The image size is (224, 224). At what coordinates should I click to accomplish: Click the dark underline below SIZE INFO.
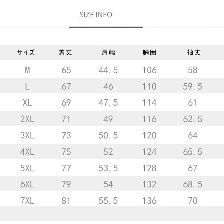(x=106, y=28)
